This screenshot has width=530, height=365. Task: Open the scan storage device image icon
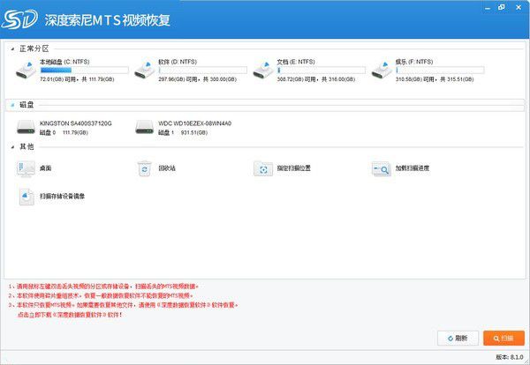click(26, 197)
